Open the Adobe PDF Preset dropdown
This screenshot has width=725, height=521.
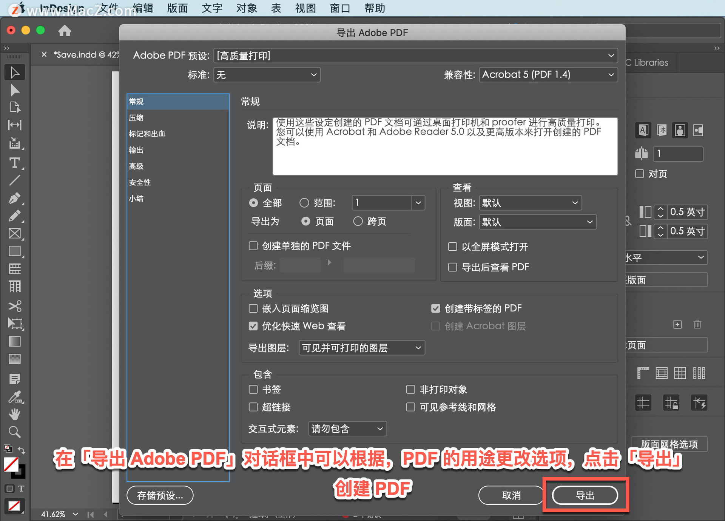415,55
